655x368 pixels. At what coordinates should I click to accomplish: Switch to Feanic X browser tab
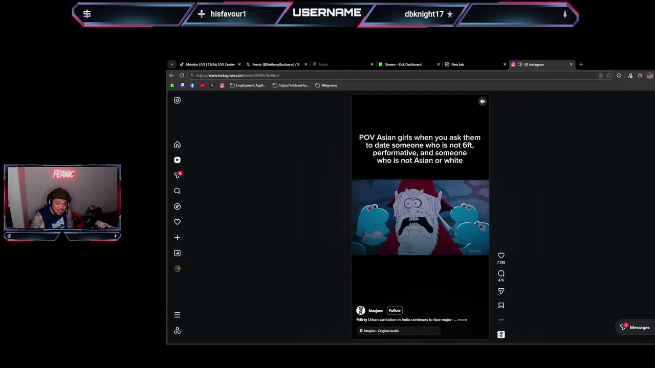(x=276, y=64)
